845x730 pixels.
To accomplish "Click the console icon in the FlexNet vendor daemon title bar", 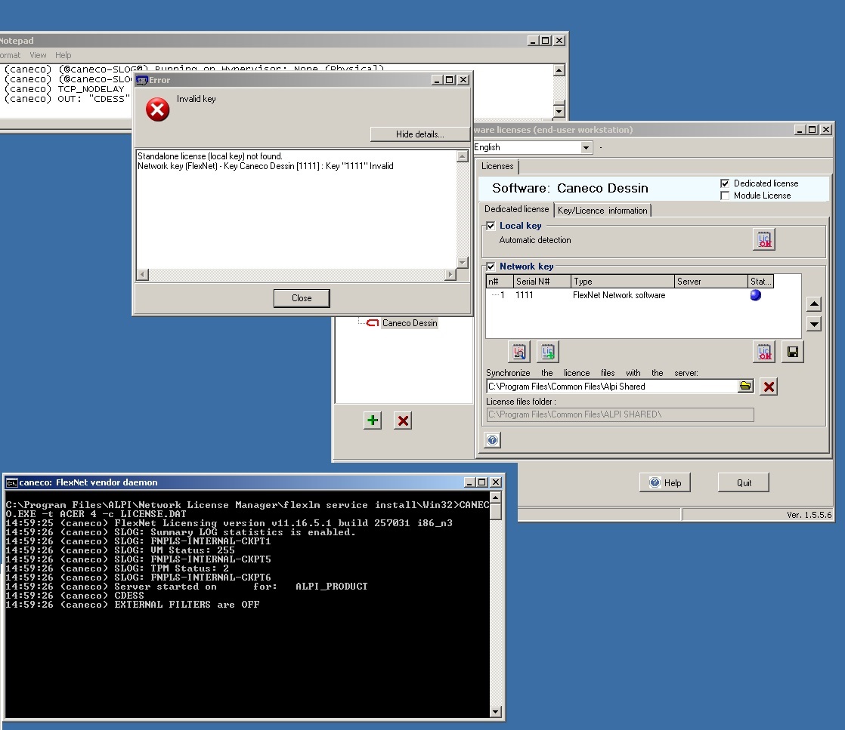I will [x=11, y=483].
